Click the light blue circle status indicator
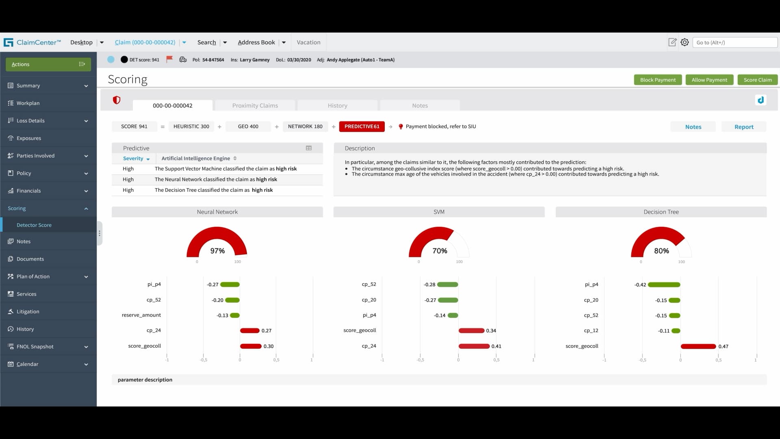Image resolution: width=780 pixels, height=439 pixels. tap(110, 59)
